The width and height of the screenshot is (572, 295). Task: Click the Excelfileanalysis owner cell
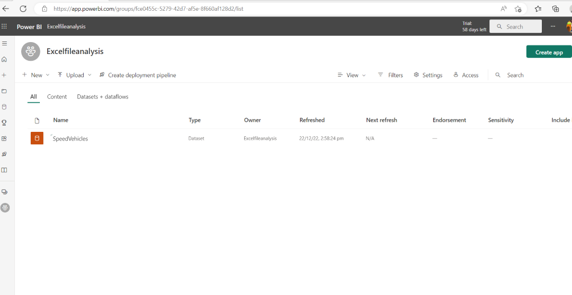(x=260, y=138)
